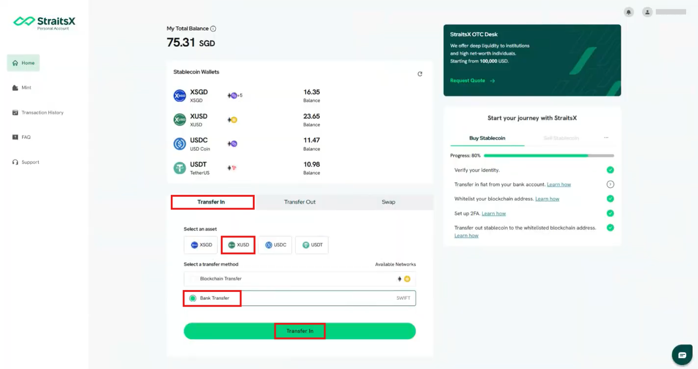
Task: Select XSGD as the asset
Action: click(x=201, y=245)
